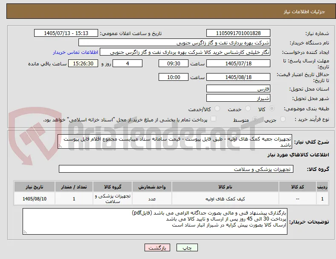Select the کالا/خدمت radio button
336x259 pixels.
click(217, 109)
